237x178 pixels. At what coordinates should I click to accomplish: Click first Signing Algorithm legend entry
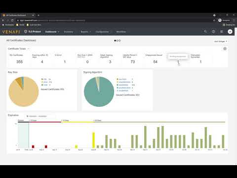pyautogui.click(x=125, y=79)
